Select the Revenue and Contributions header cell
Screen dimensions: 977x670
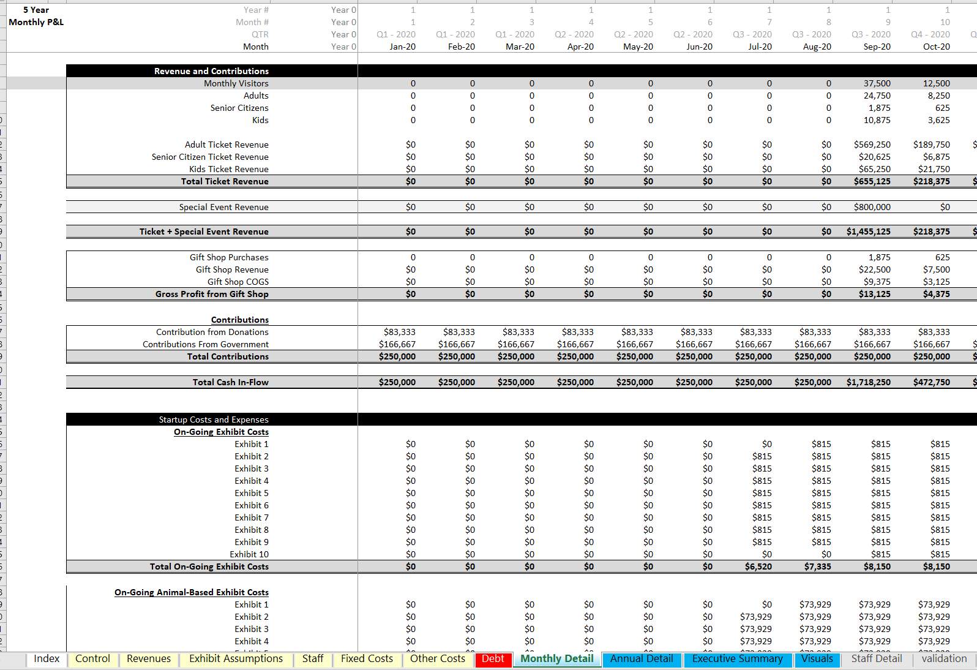pos(212,71)
